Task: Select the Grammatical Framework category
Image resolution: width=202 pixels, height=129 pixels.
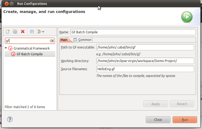Action: pyautogui.click(x=31, y=48)
